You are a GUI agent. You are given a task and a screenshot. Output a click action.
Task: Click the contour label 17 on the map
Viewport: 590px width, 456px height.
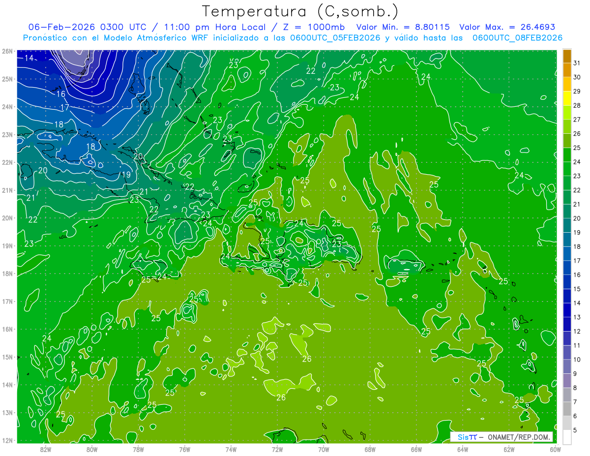(64, 108)
